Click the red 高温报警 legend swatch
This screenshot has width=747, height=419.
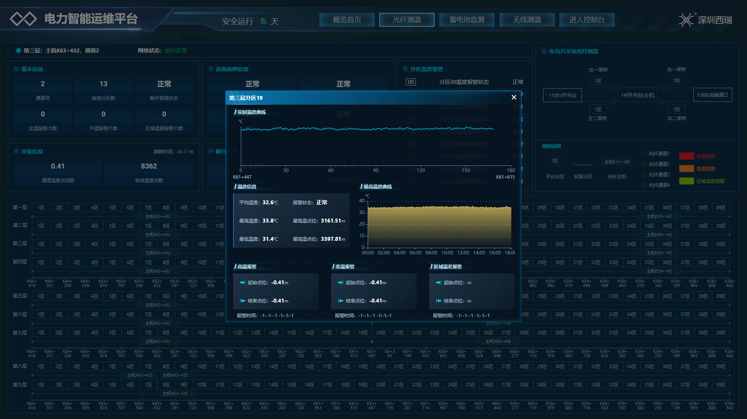(686, 156)
